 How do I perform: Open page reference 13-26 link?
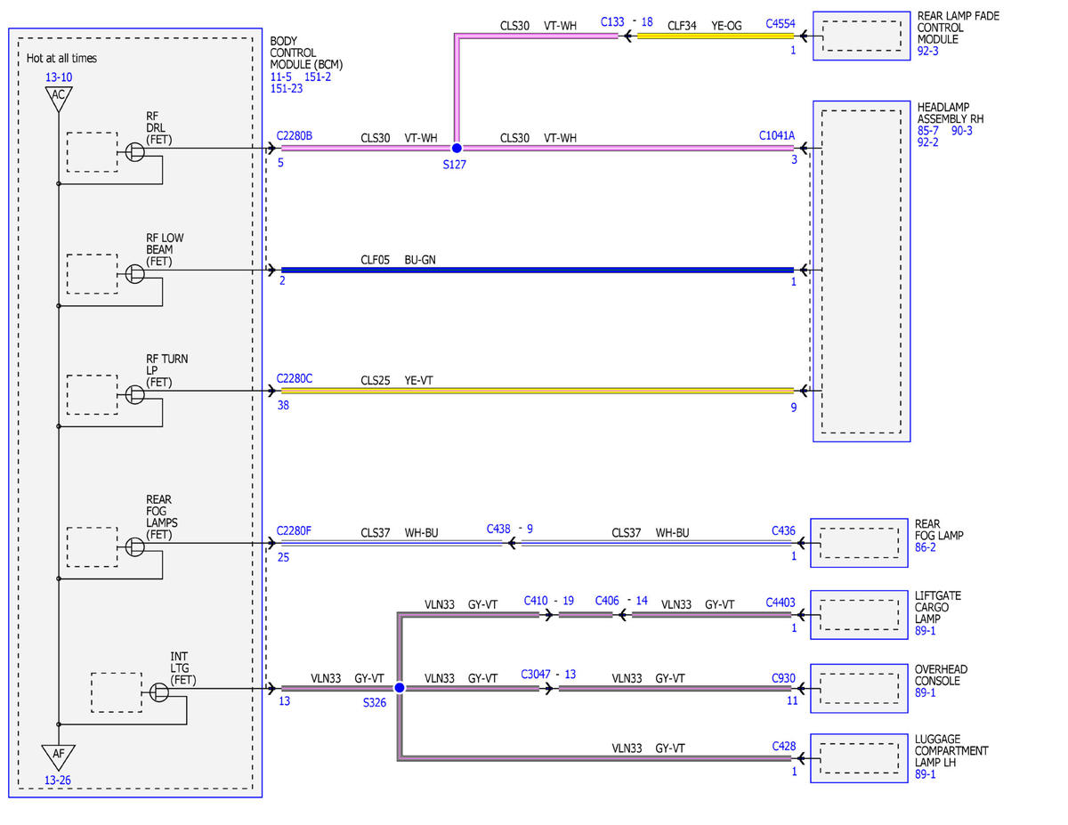tap(59, 781)
